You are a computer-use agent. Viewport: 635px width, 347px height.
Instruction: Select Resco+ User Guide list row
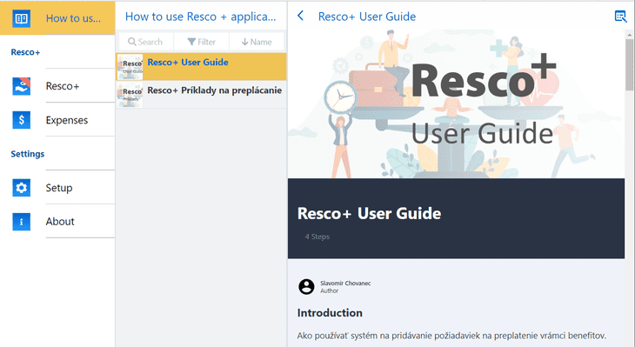201,66
